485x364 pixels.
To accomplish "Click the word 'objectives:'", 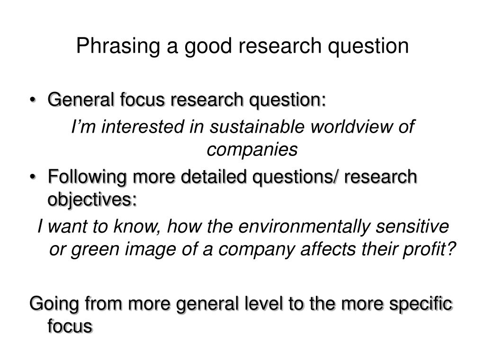I will (92, 200).
